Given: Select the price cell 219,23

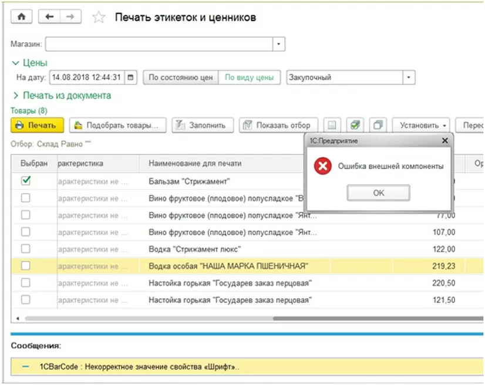Looking at the screenshot, I should 443,266.
